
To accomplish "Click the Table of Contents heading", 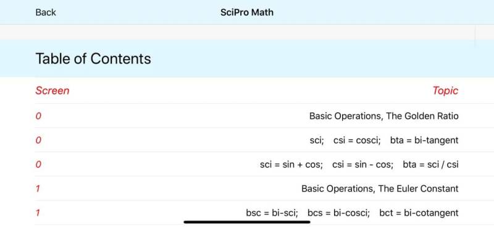I will [93, 59].
